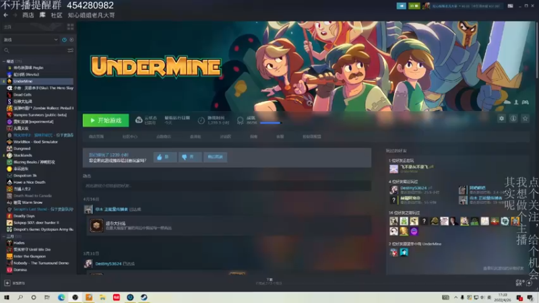Open the game info icon
Image resolution: width=539 pixels, height=303 pixels.
(x=513, y=119)
